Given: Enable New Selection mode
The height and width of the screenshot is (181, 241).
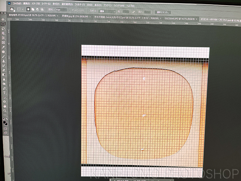Looking at the screenshot, I should (28, 9).
